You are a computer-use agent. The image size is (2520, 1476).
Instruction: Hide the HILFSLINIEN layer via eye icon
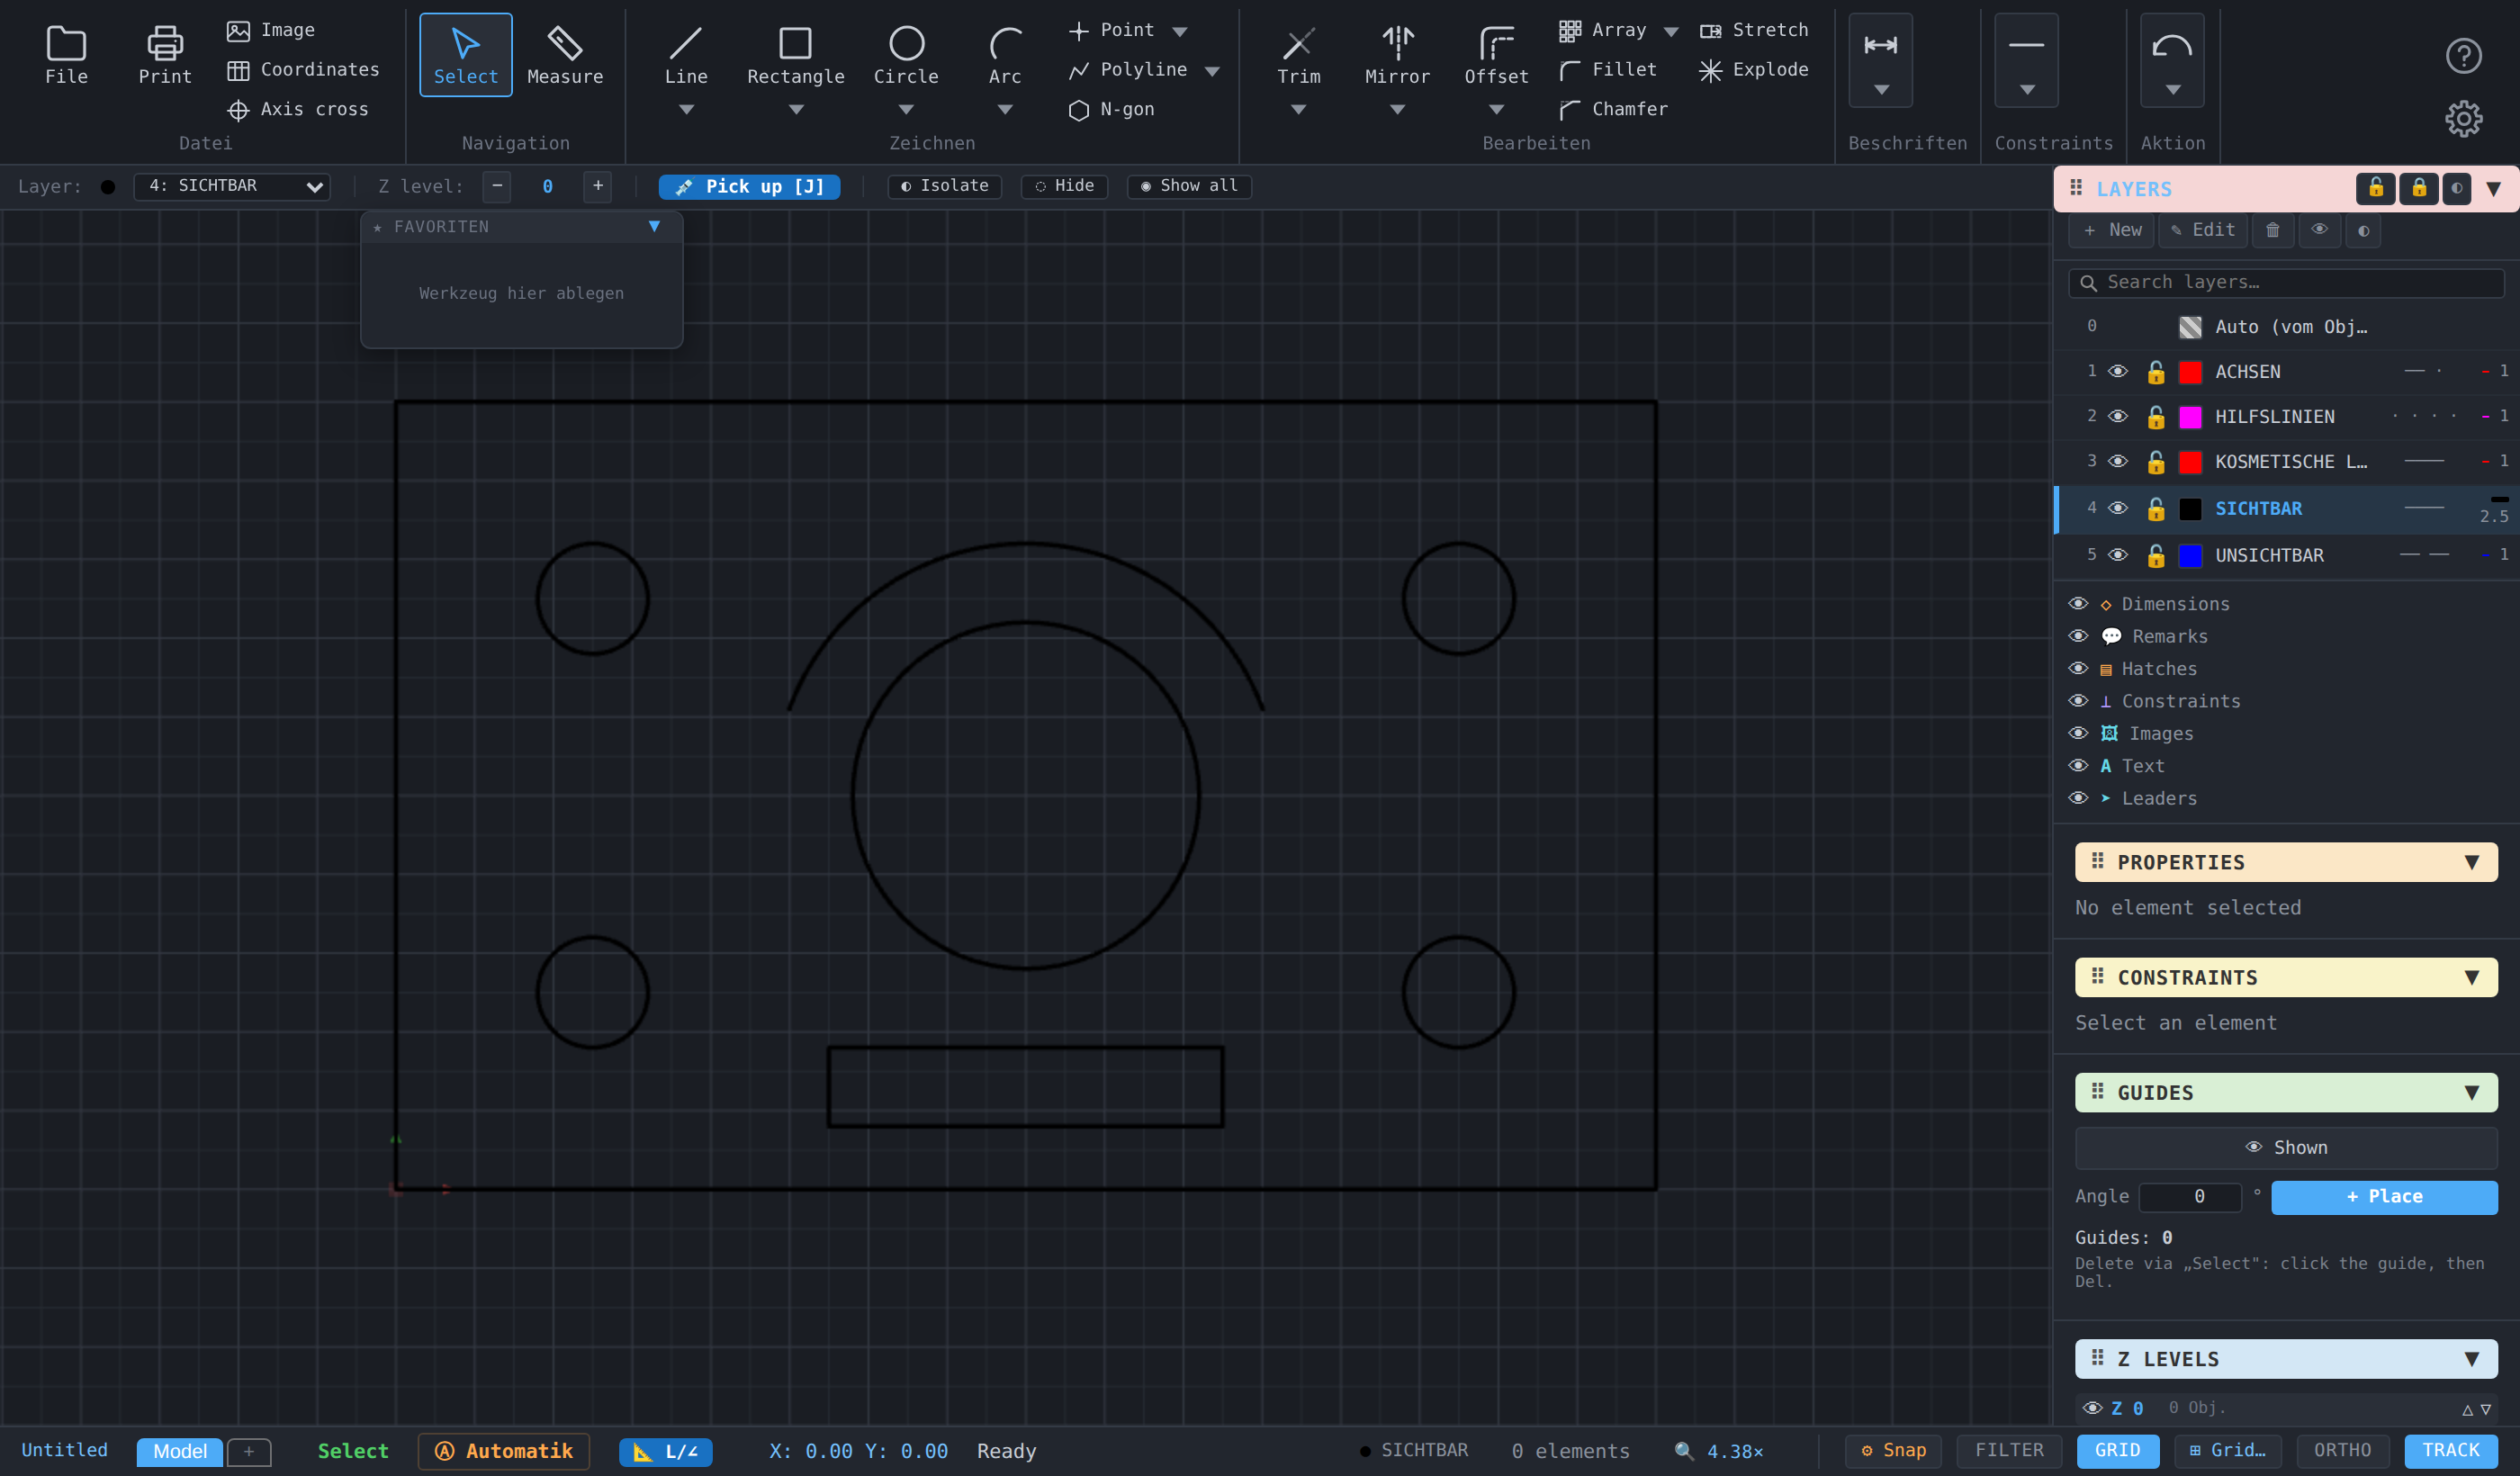[2118, 417]
